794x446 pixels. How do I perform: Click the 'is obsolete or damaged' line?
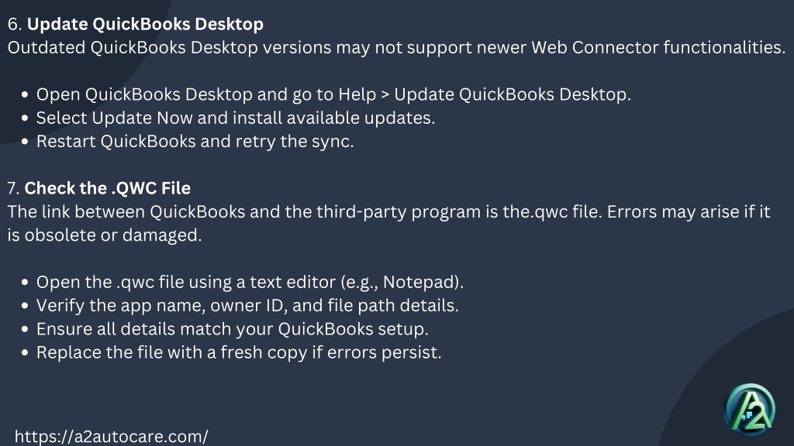pyautogui.click(x=105, y=235)
